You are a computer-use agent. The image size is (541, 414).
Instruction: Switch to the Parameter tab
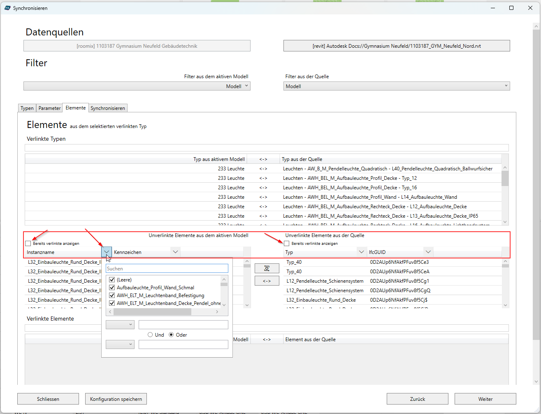tap(49, 108)
